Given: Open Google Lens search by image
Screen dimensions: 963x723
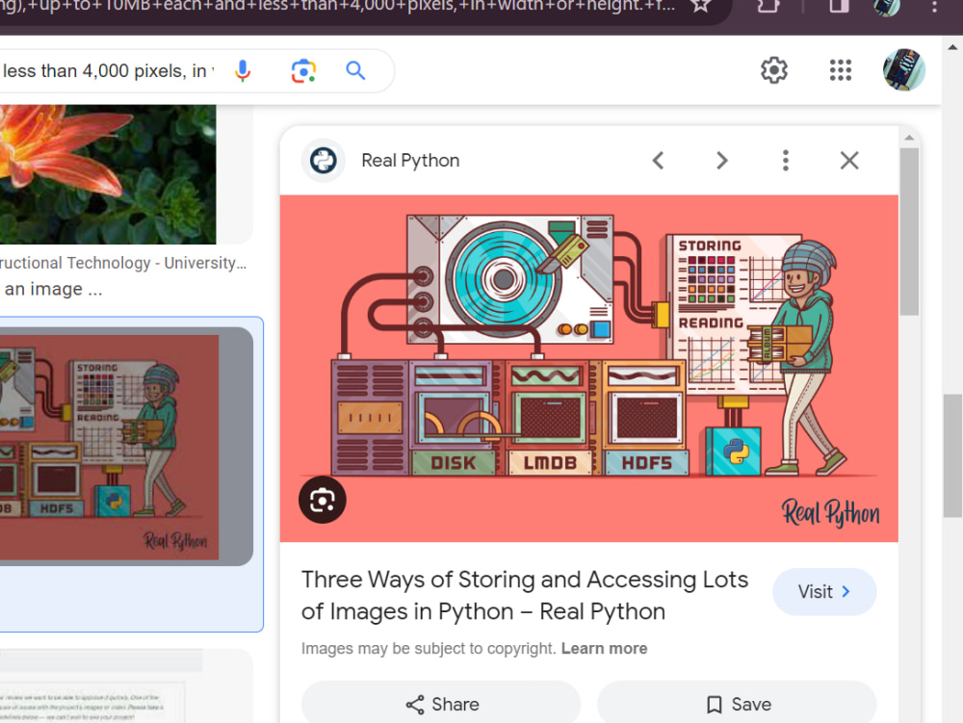Looking at the screenshot, I should pos(303,70).
